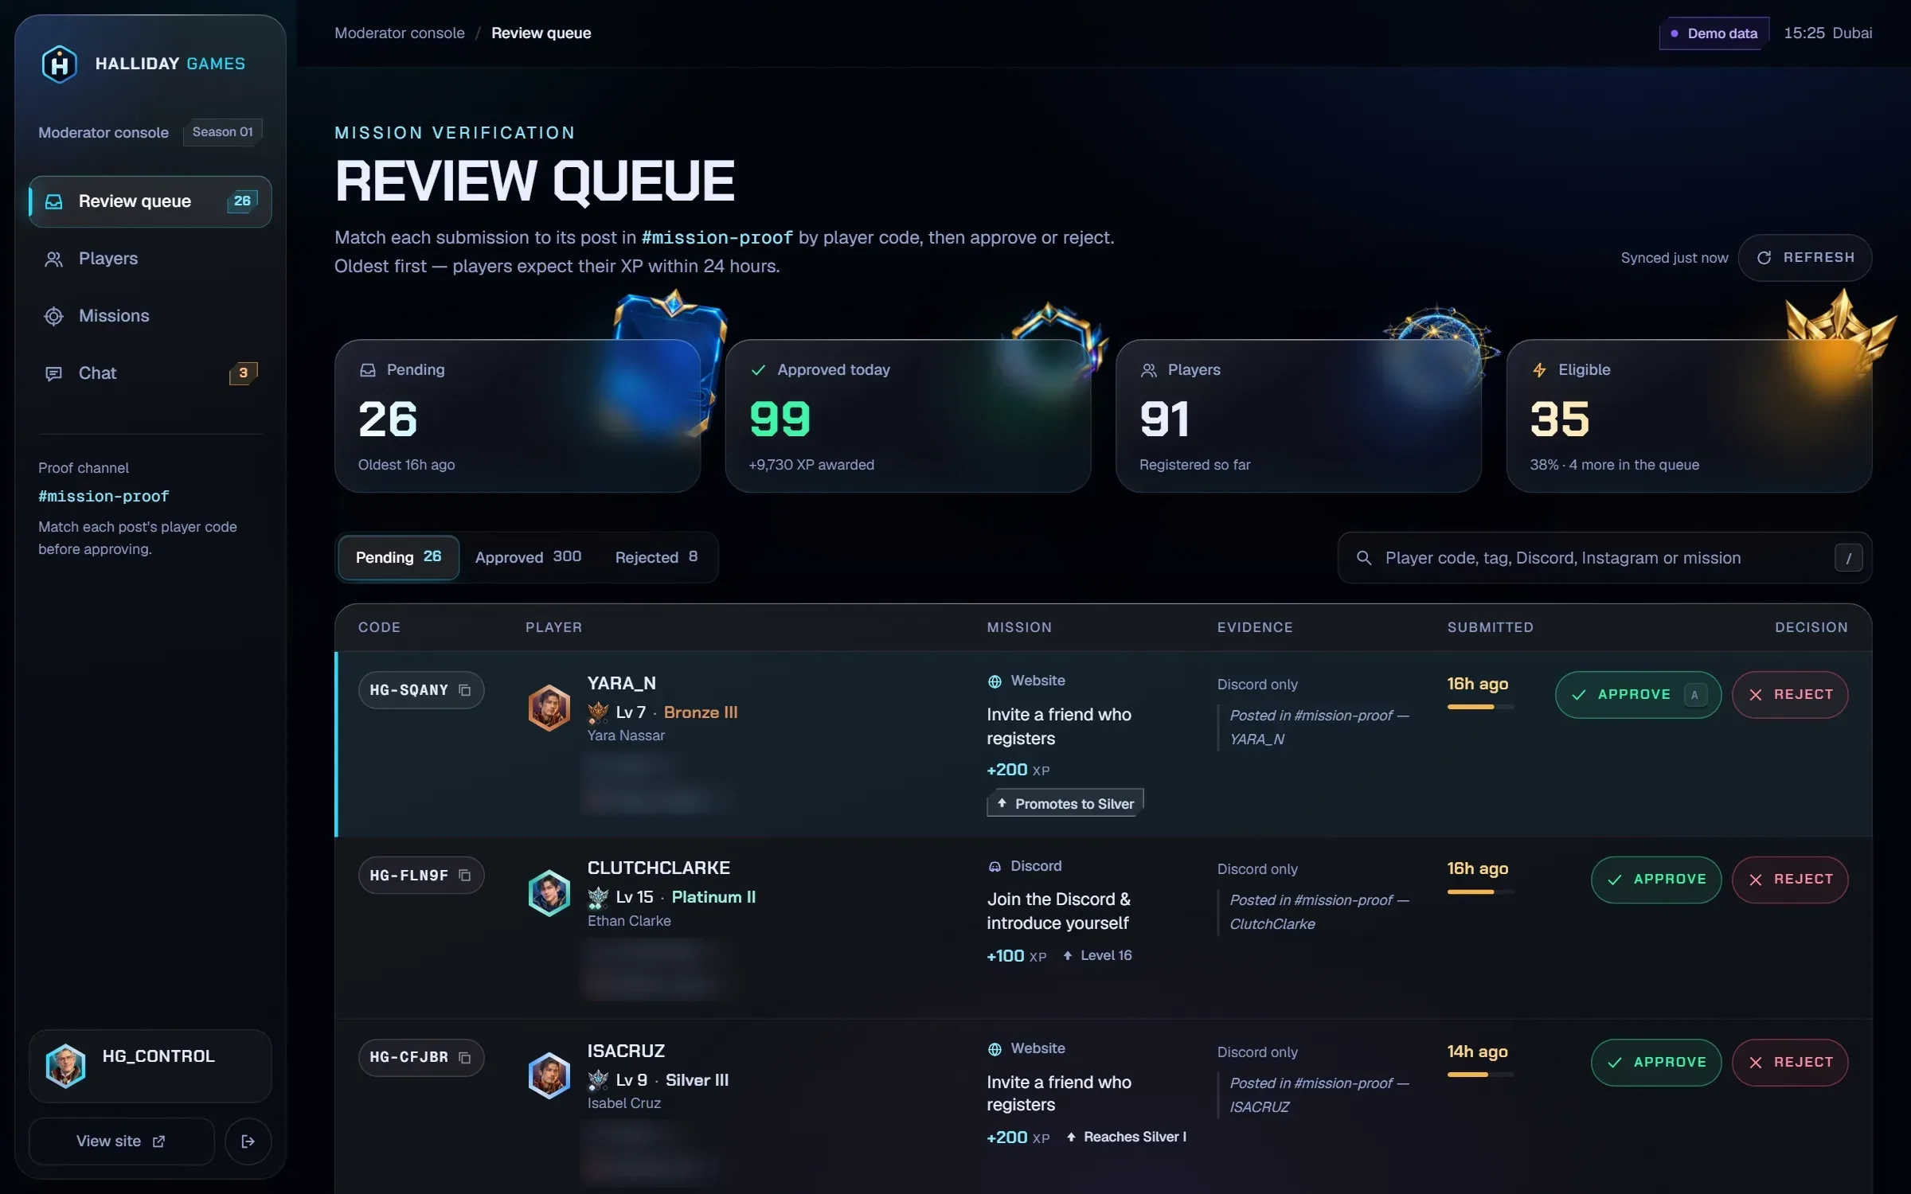
Task: Click the slash shortcut key in search
Action: pos(1848,558)
